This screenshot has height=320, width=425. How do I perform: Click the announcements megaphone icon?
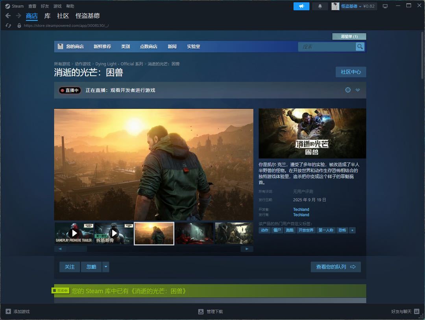click(301, 6)
